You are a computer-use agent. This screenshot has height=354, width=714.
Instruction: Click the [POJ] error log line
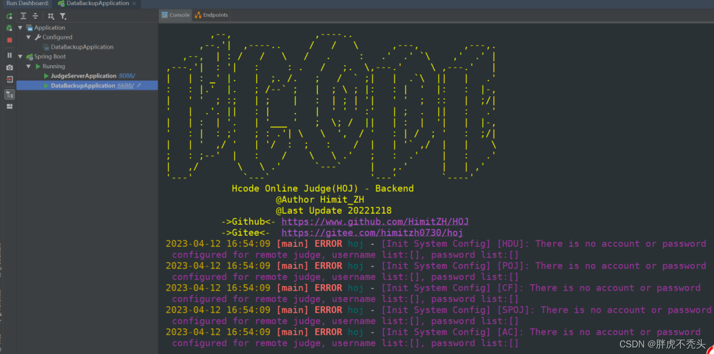click(x=436, y=272)
